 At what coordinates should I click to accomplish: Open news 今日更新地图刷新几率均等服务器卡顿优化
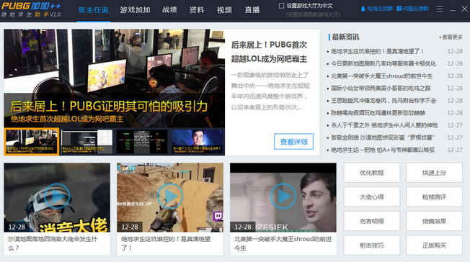[383, 63]
